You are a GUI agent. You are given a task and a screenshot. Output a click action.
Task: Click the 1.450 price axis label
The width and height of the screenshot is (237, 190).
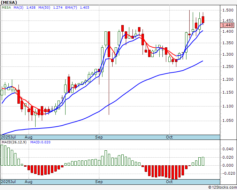point(228,21)
